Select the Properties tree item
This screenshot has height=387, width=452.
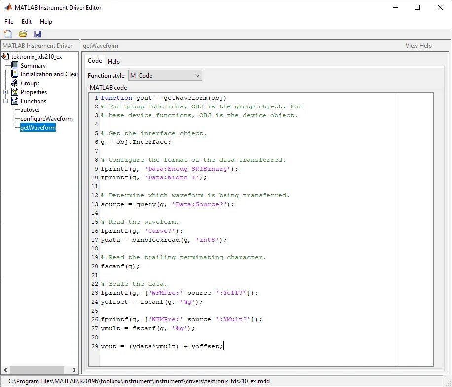coord(34,92)
